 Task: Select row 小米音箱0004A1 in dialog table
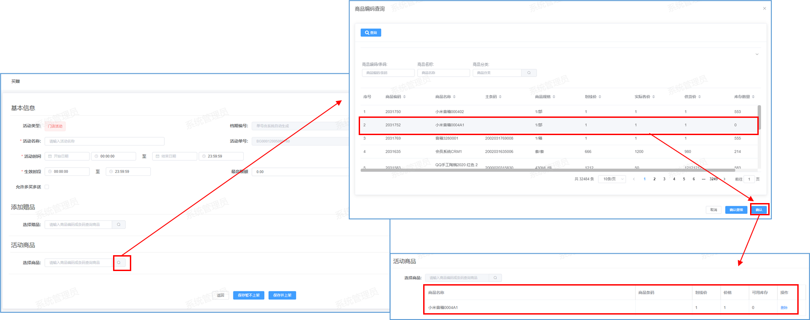coord(559,125)
